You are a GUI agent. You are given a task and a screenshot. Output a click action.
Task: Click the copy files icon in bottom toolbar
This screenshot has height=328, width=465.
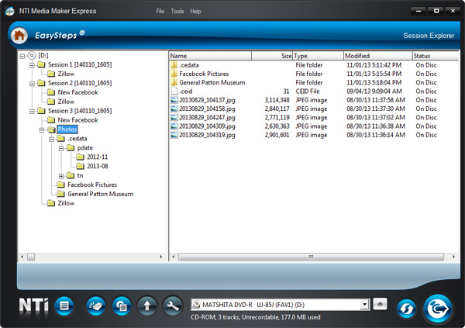point(122,306)
